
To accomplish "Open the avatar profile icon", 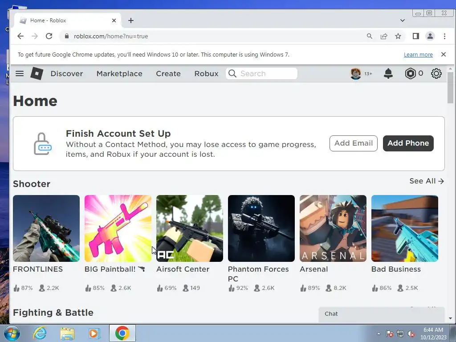I will point(355,73).
